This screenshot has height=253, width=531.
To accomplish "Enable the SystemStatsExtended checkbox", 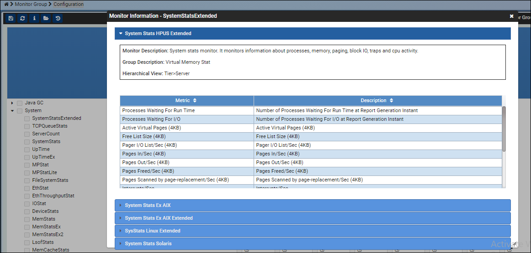I will (x=27, y=119).
